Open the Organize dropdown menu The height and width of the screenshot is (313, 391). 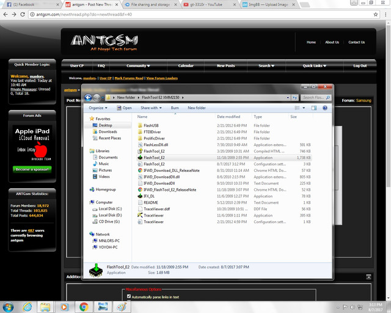[98, 108]
